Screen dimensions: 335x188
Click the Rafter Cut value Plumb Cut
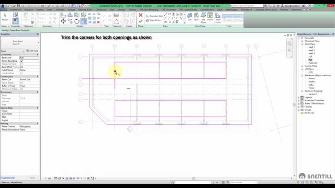(29, 80)
